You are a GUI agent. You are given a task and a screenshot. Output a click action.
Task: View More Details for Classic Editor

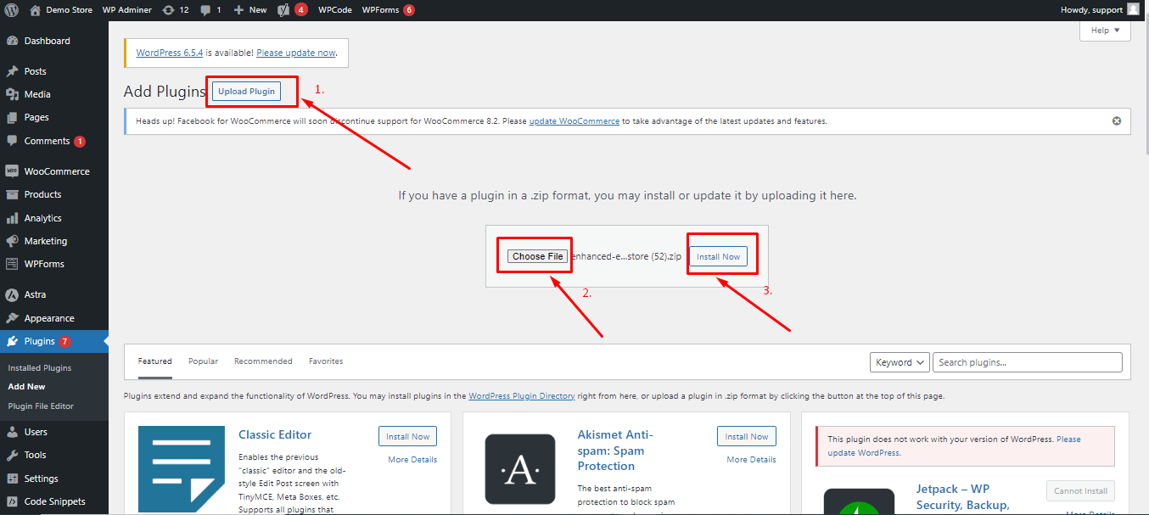(x=412, y=460)
